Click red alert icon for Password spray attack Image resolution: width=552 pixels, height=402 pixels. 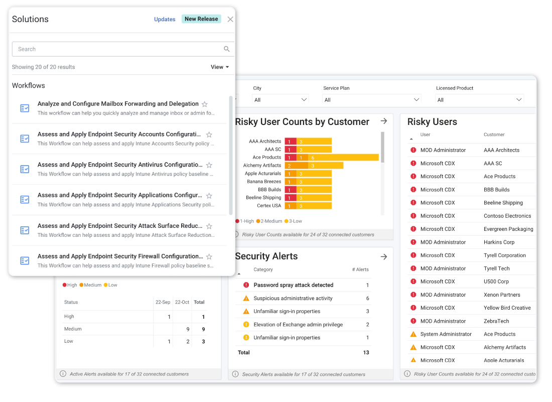[x=246, y=285]
